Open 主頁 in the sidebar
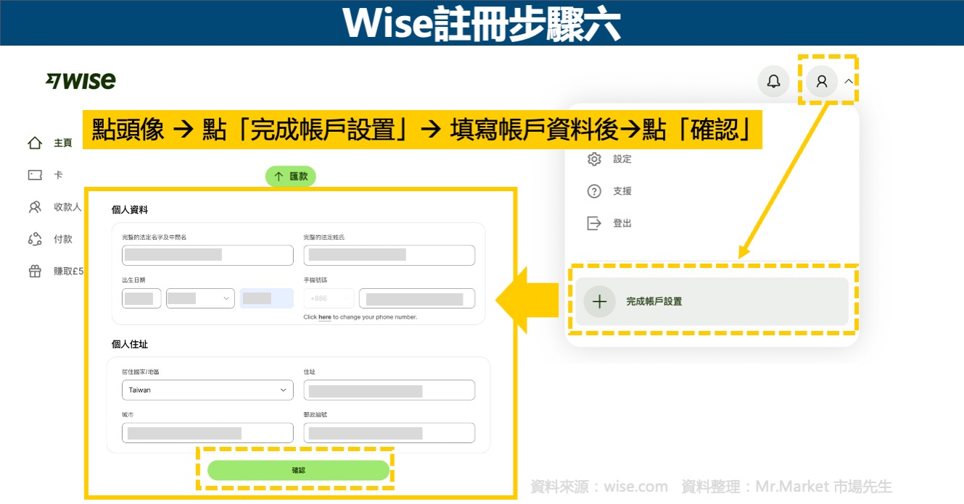The image size is (964, 504). click(x=63, y=143)
